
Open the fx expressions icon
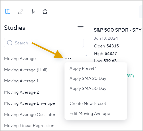(x=33, y=12)
